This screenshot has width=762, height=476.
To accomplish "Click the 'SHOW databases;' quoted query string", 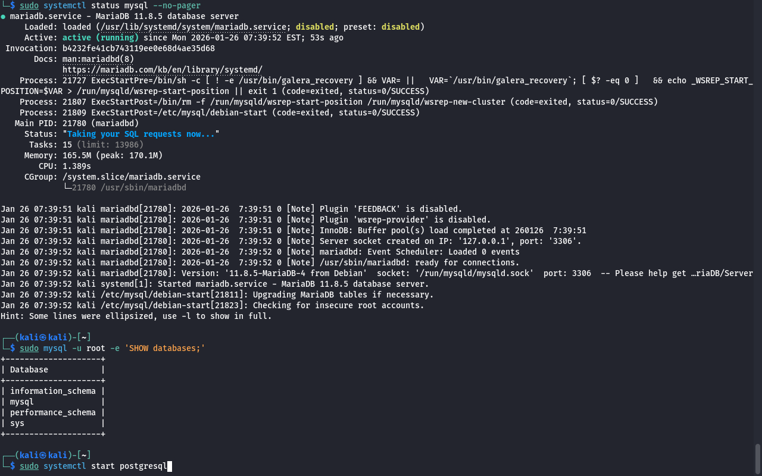I will 164,348.
